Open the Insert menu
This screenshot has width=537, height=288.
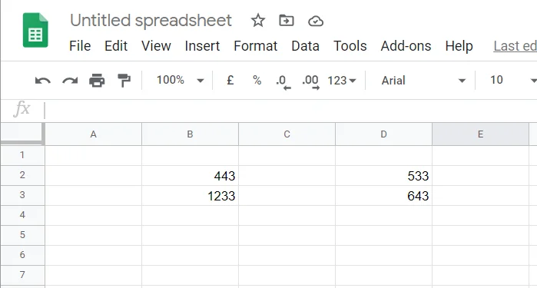click(202, 46)
